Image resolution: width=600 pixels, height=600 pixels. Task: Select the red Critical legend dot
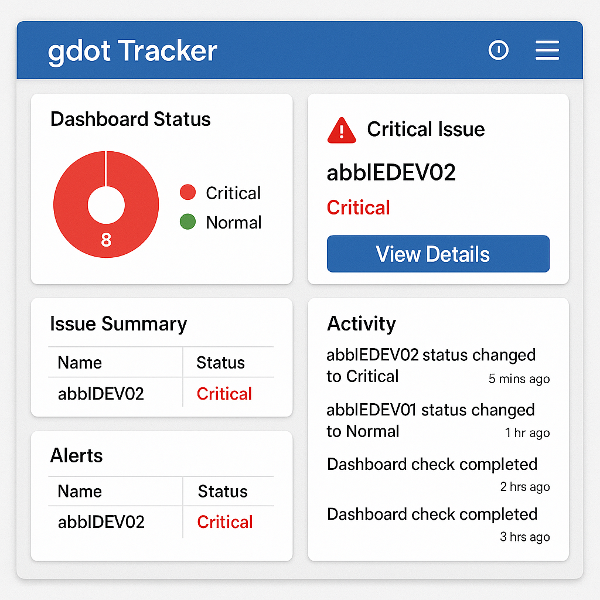coord(187,192)
